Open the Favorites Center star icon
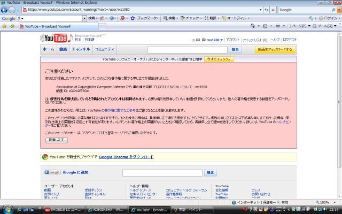This screenshot has height=214, width=342. coord(4,26)
